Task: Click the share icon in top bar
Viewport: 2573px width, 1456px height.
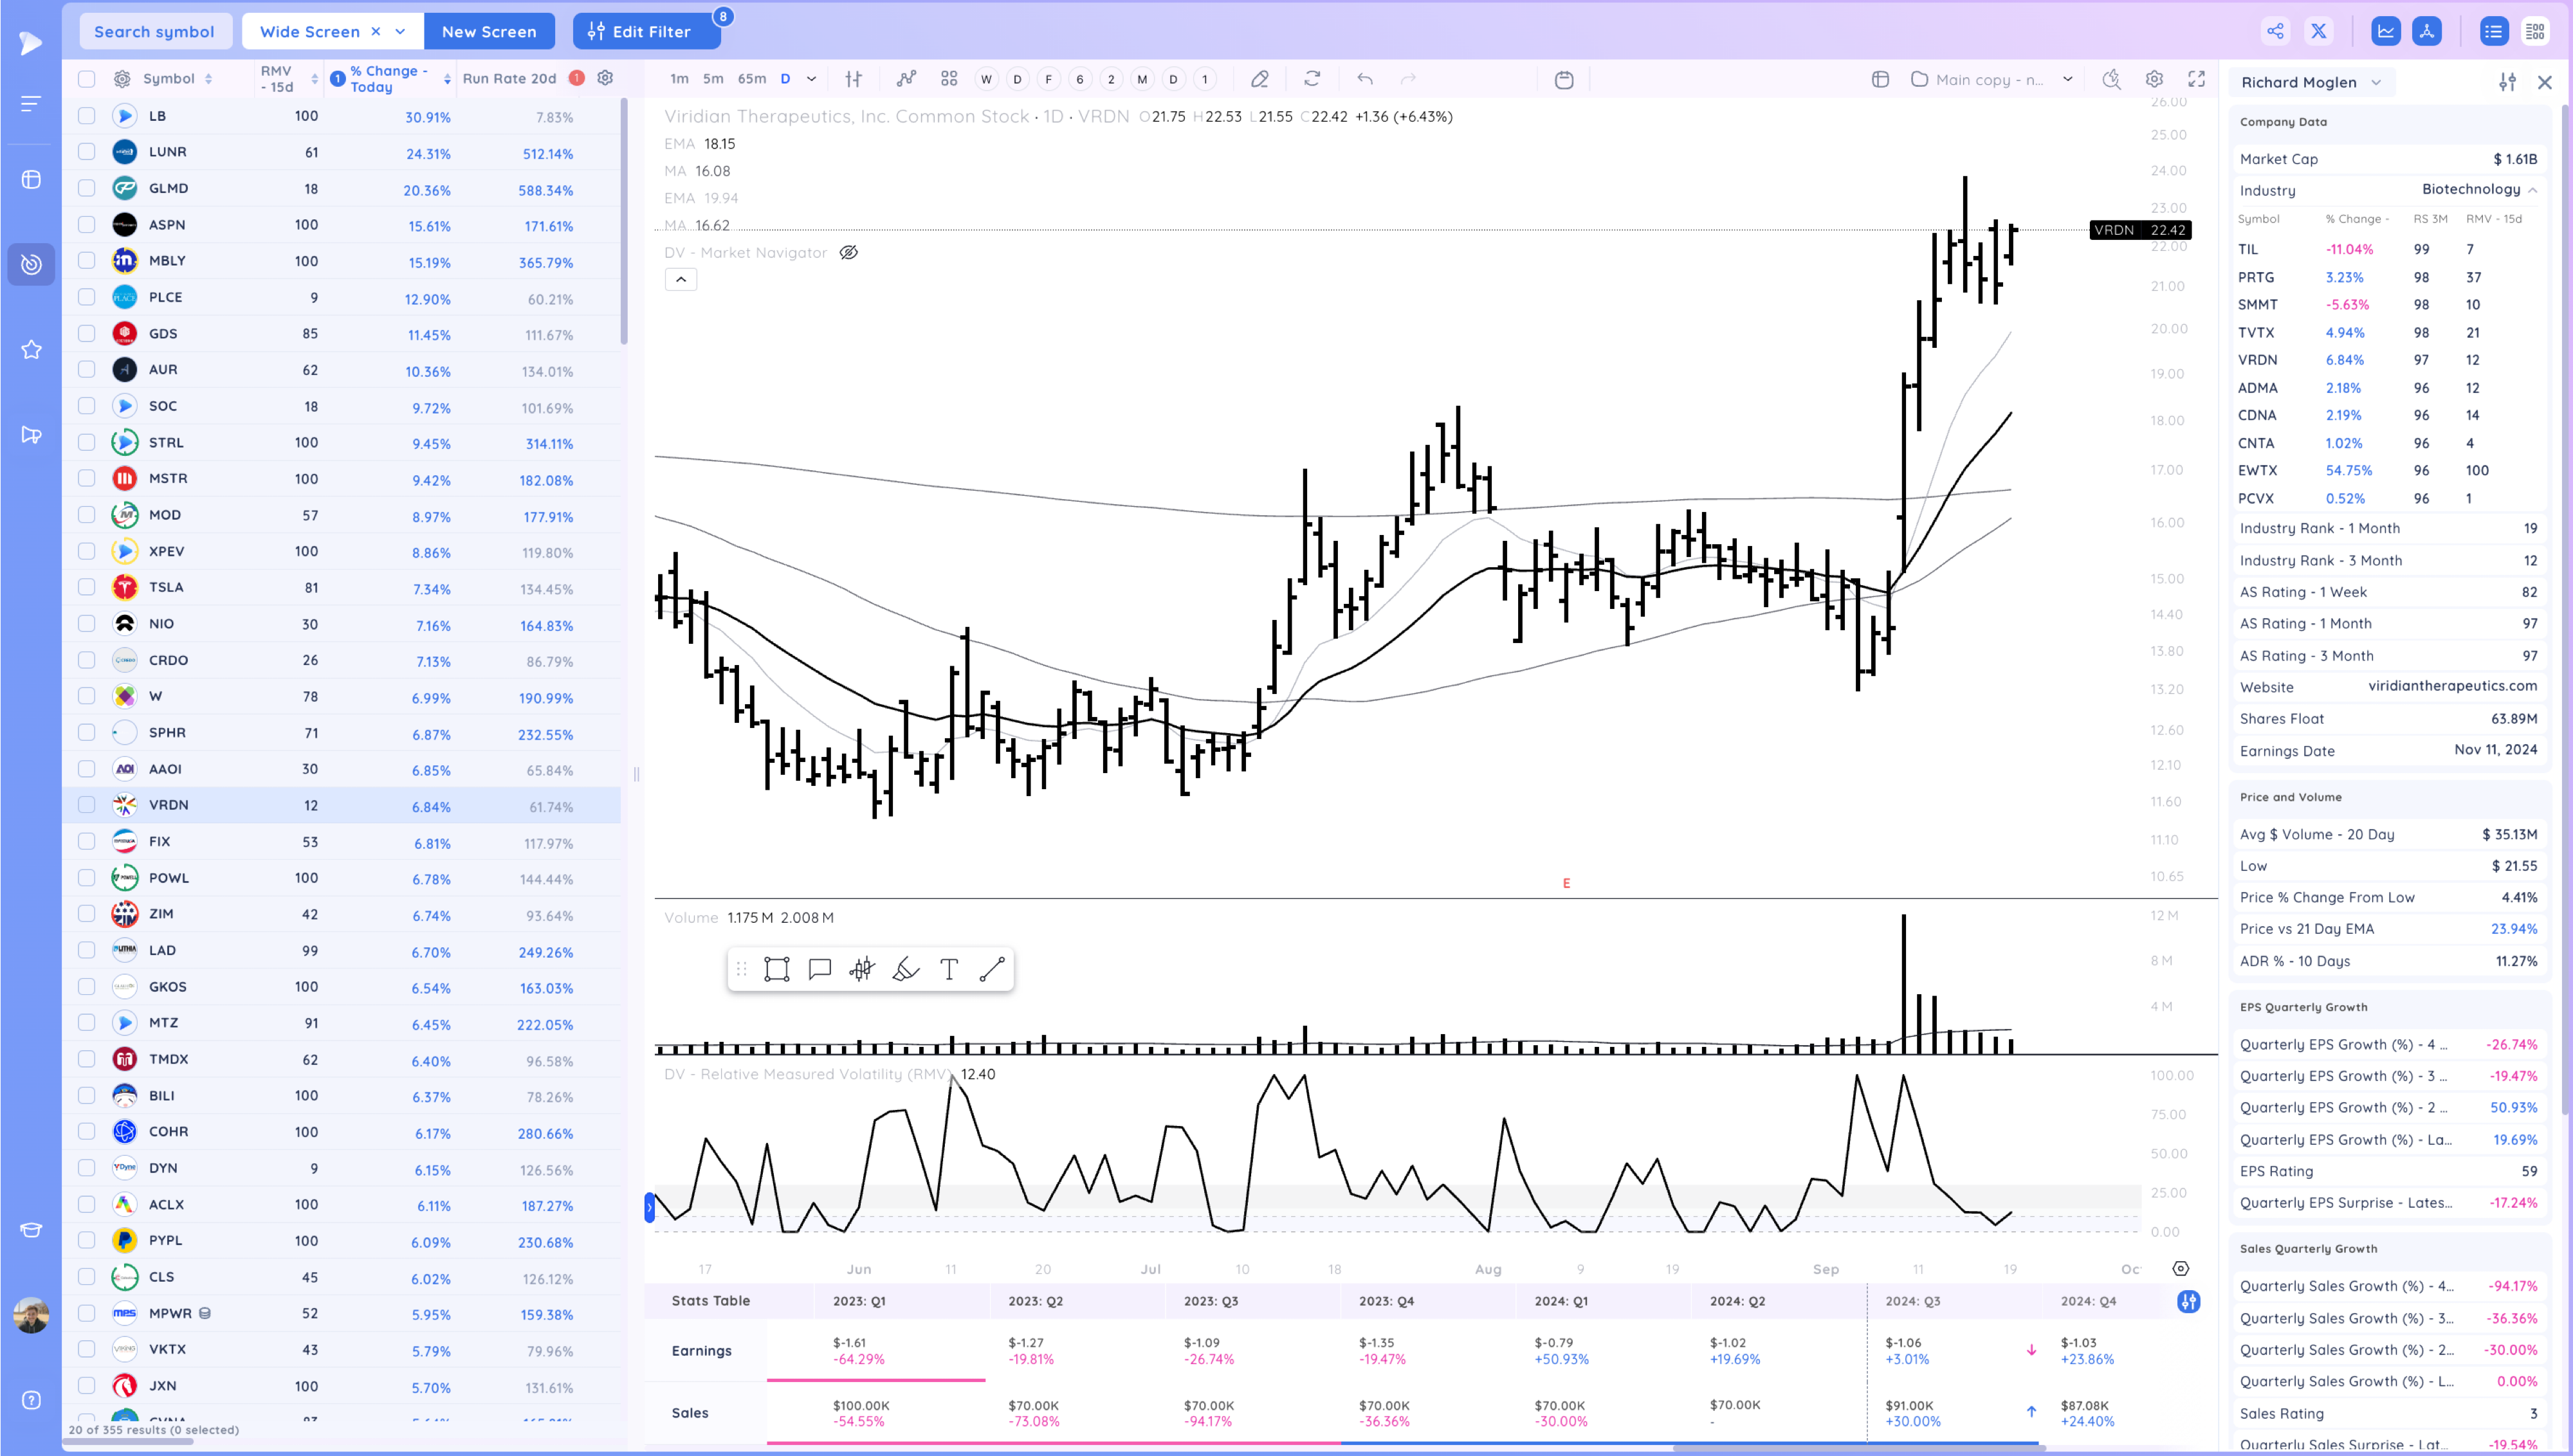Action: [x=2275, y=31]
